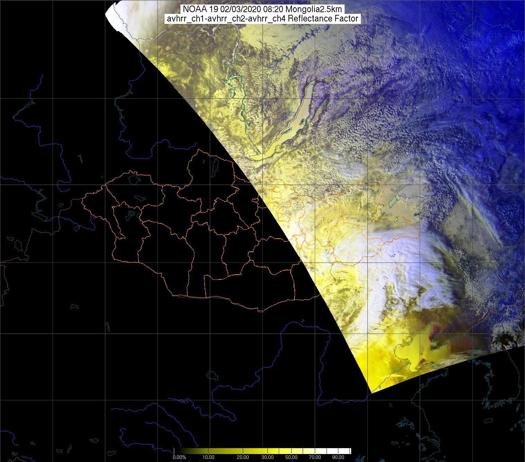Viewport: 525px width, 462px height.
Task: Click the 'avhrr_ch1-avhrr_ch2-avhrr_ch4 Reflectance Factor' caption
Action: (x=263, y=19)
